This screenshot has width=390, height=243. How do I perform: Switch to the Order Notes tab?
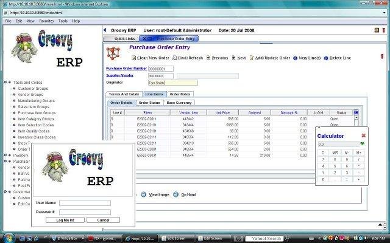[x=180, y=94]
